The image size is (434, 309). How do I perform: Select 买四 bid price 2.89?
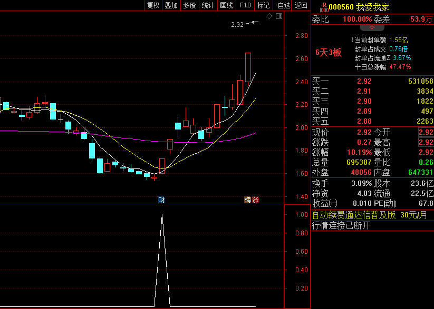(364, 111)
